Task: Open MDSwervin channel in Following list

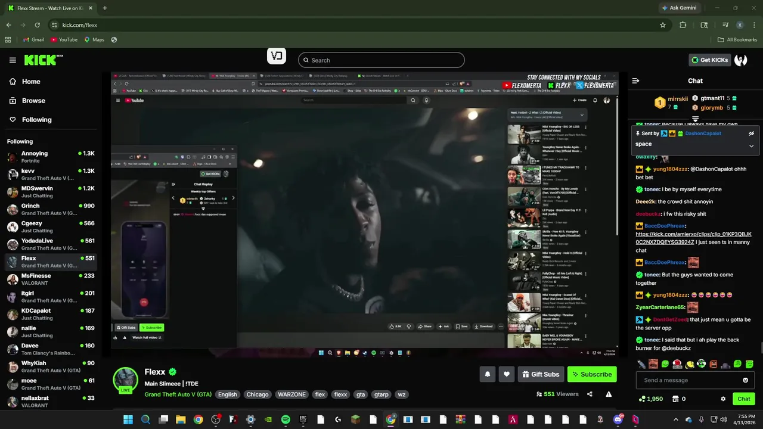Action: point(50,192)
